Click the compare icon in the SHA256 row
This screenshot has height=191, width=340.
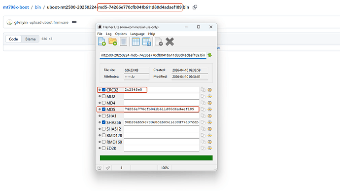210,122
